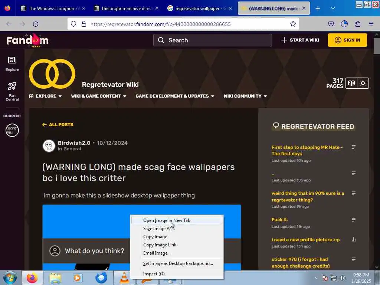Screen dimensions: 380x285
Task: Choose Copy Image from context menu
Action: pyautogui.click(x=177, y=237)
